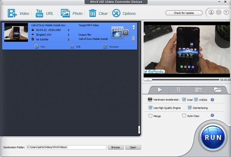Screen dimensions: 231x157
Task: Rename the output file
Action: [x=111, y=46]
